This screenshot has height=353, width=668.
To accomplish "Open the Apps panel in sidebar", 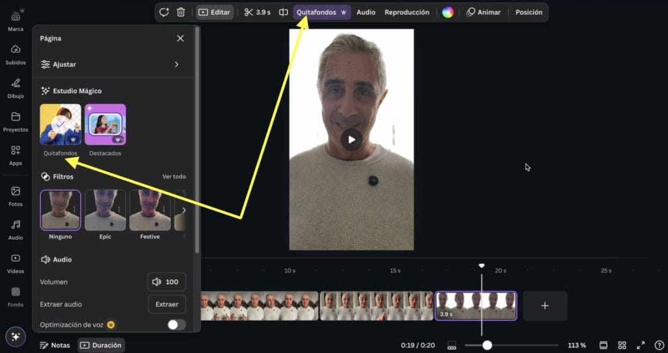I will [x=16, y=154].
